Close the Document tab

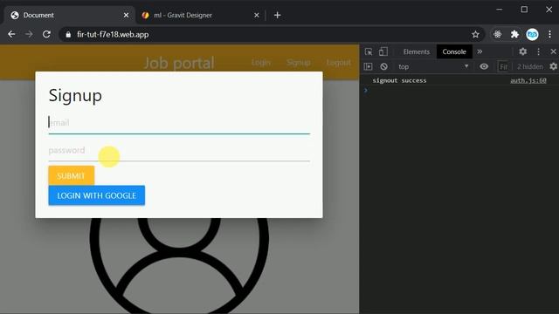(126, 15)
